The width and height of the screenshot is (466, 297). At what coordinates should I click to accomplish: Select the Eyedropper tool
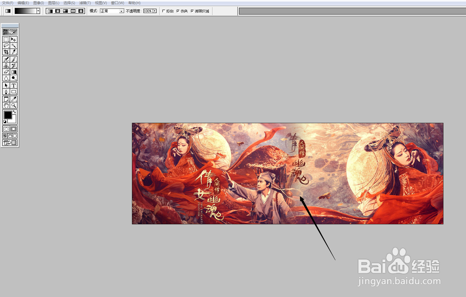click(x=14, y=99)
